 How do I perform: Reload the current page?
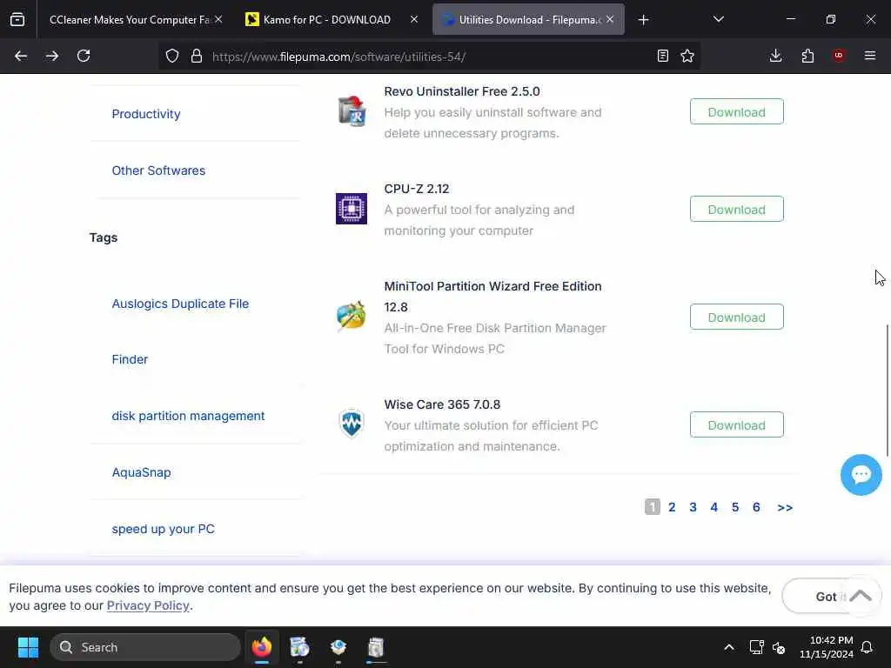click(84, 56)
